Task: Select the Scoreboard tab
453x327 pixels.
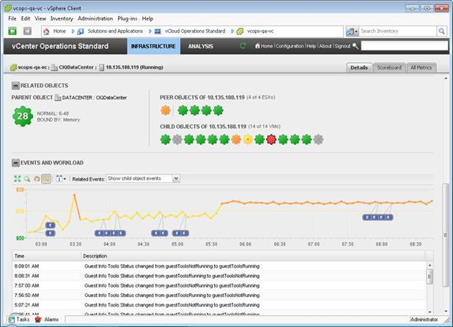Action: point(389,68)
